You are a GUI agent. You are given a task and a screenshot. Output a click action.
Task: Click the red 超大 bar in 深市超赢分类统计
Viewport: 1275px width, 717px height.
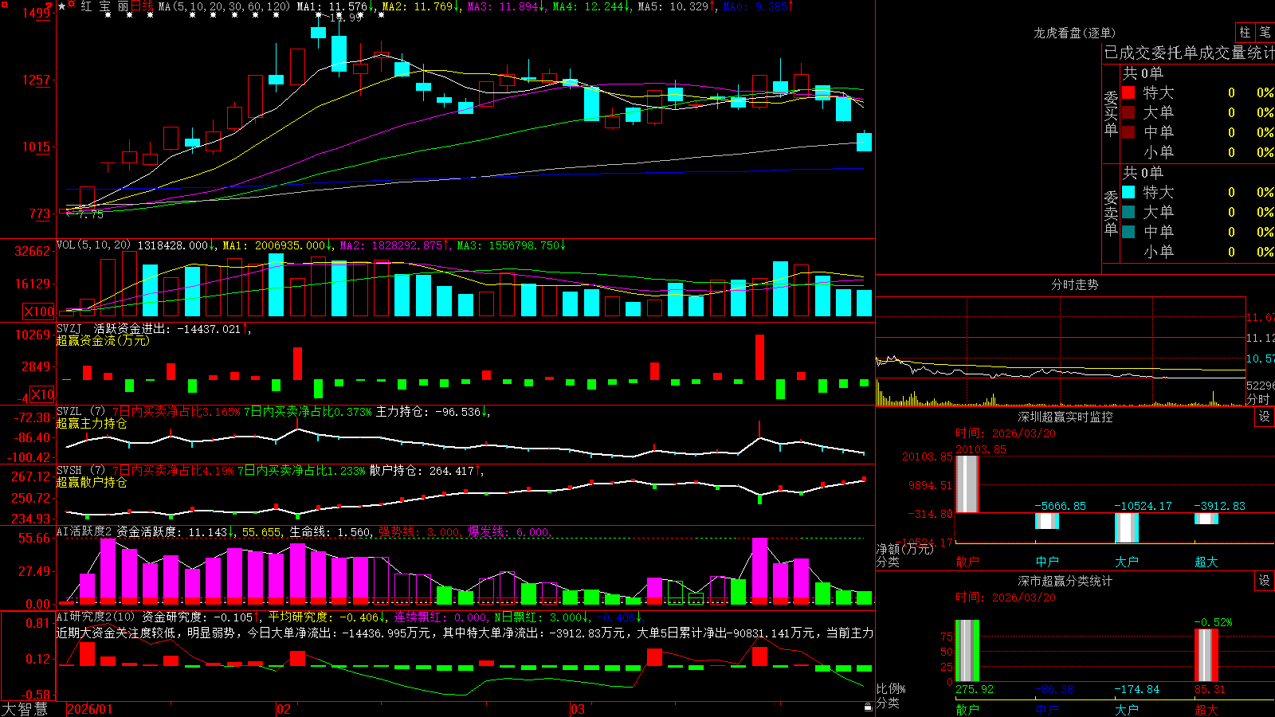click(x=1206, y=655)
